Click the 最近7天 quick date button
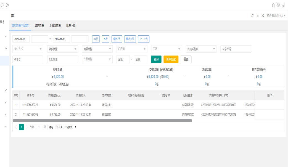The width and height of the screenshot is (288, 167). point(117,39)
